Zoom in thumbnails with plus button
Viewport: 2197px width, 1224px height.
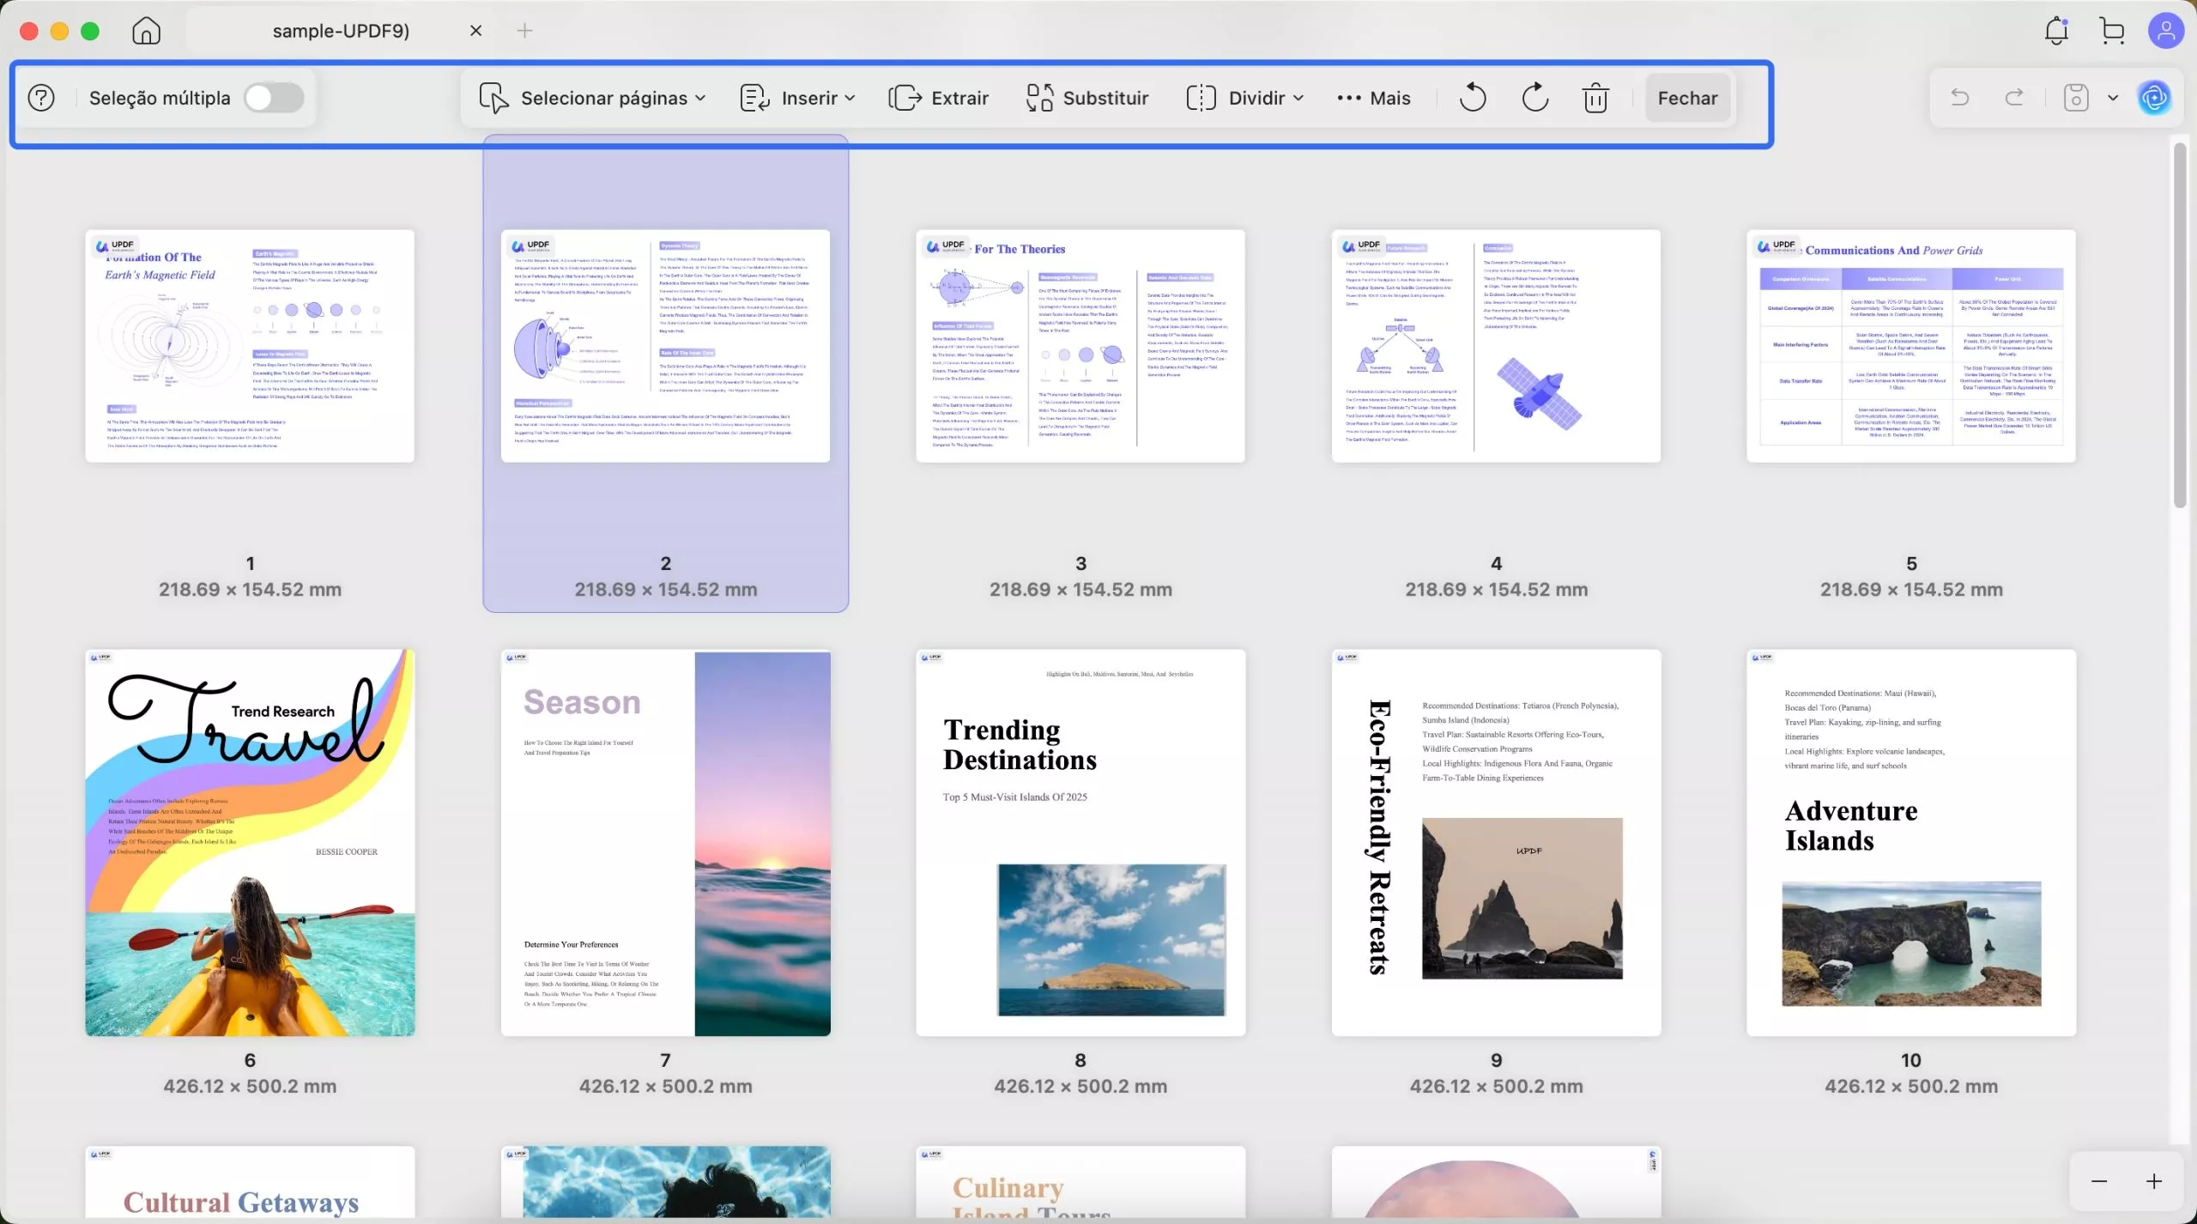click(2154, 1181)
